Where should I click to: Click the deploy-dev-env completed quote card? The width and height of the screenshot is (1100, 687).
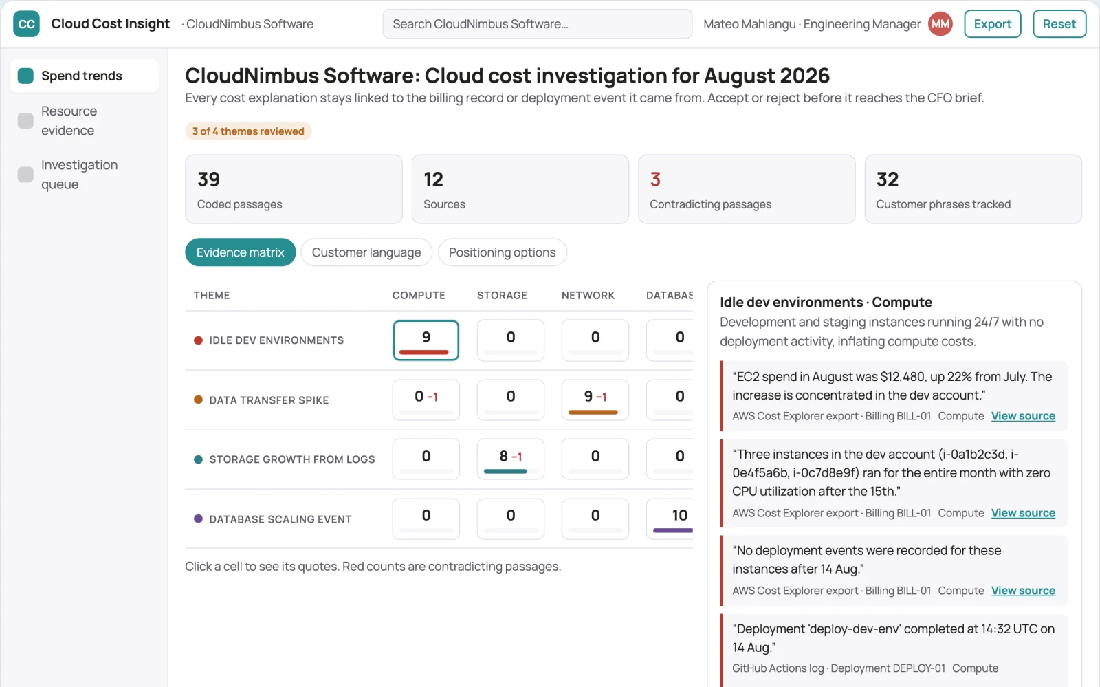pos(894,650)
